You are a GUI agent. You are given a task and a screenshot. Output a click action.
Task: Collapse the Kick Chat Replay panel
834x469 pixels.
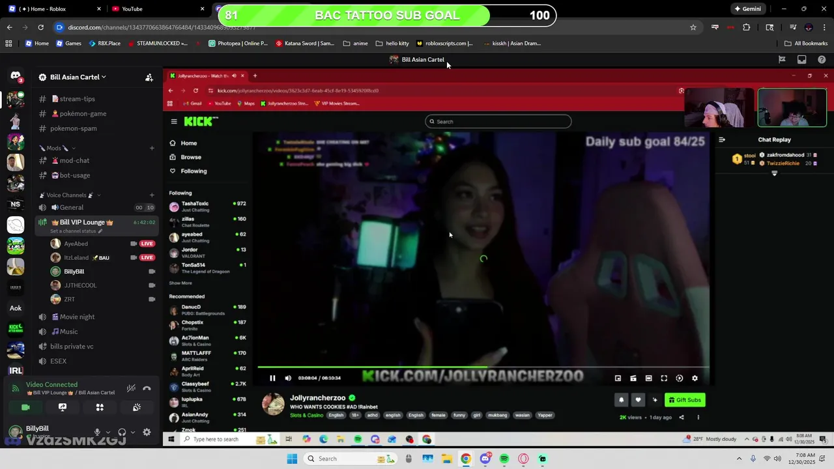click(722, 139)
